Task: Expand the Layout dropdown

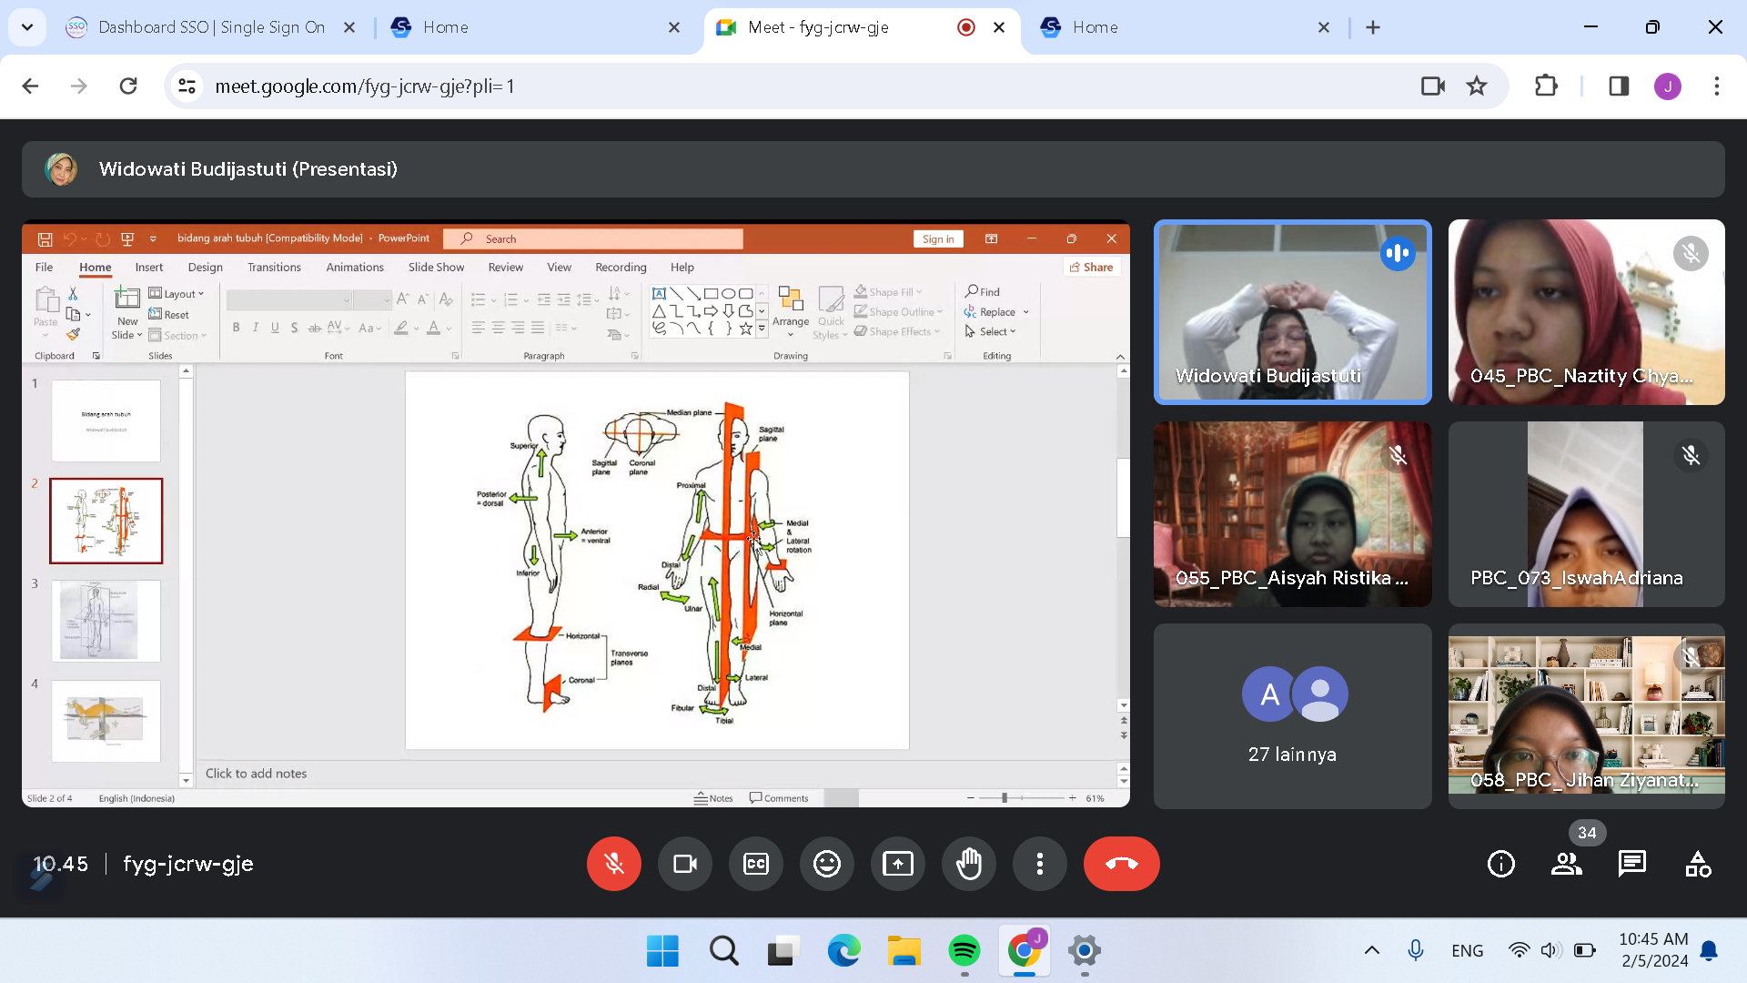Action: pyautogui.click(x=177, y=294)
